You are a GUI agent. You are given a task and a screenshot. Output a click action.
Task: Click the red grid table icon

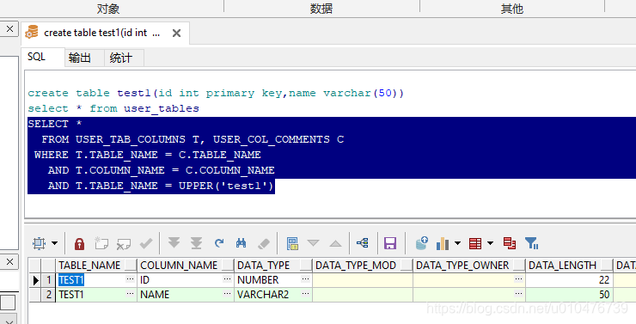(475, 243)
